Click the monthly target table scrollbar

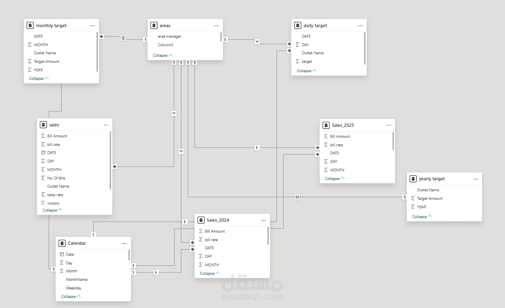97,52
